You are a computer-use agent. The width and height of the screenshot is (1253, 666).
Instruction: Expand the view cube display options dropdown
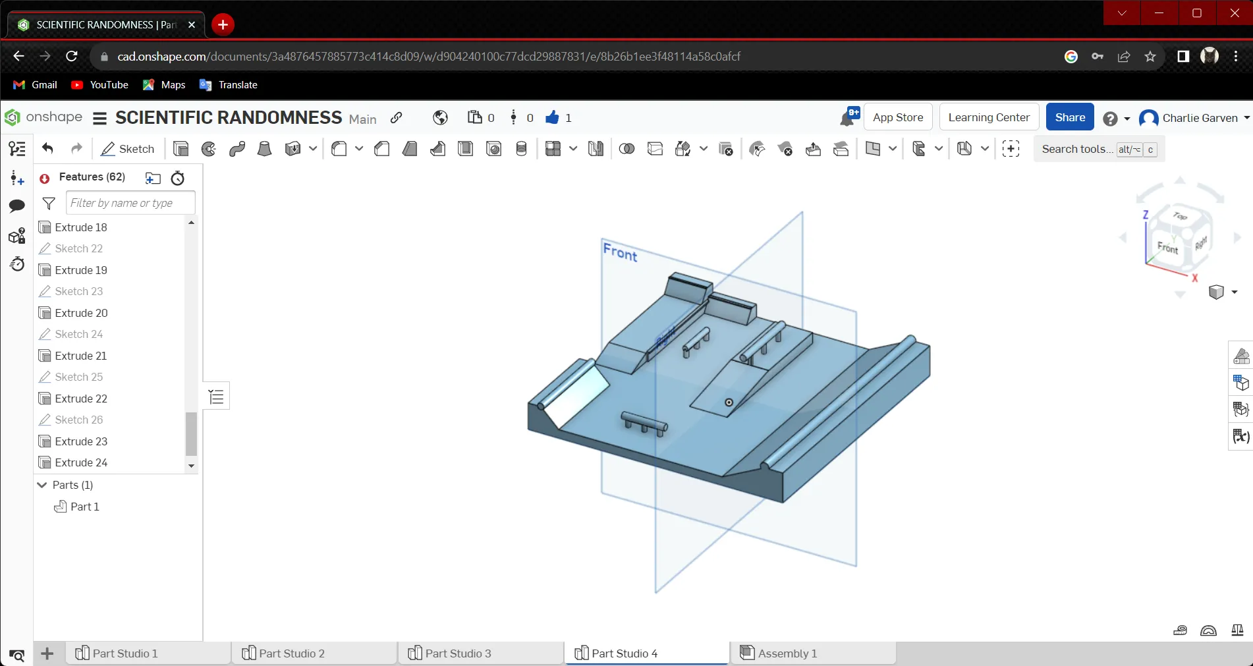[x=1235, y=292]
